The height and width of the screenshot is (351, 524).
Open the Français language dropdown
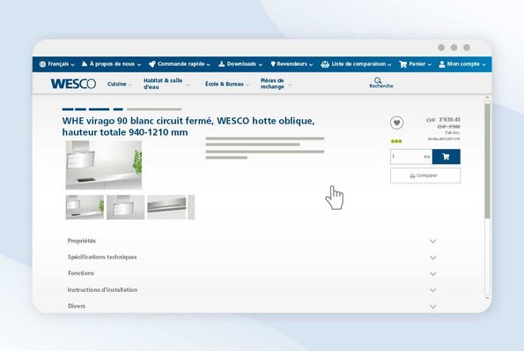point(57,63)
